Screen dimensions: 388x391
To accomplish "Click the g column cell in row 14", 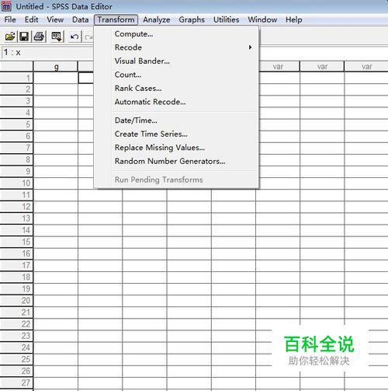I will click(56, 230).
